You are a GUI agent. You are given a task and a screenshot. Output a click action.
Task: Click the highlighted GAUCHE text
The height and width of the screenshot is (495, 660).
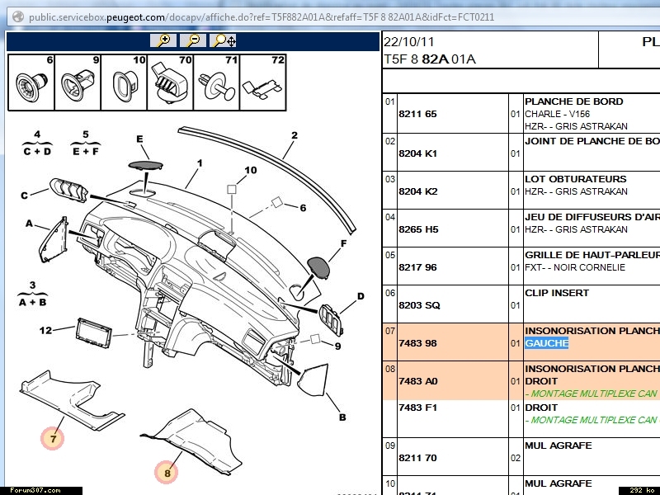click(546, 343)
